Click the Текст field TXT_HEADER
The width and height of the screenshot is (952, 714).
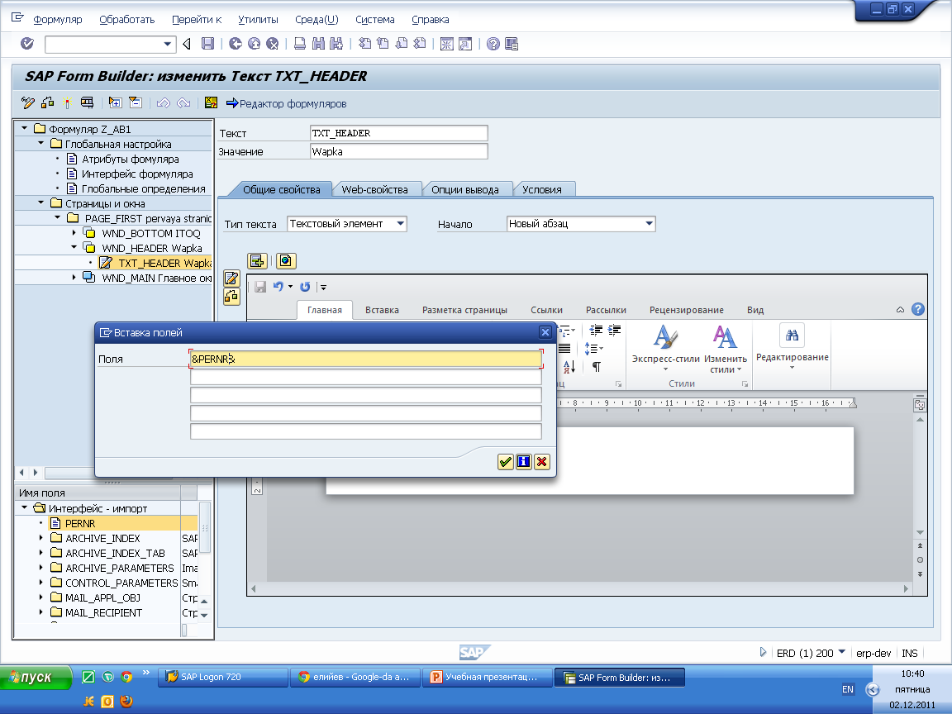click(398, 133)
